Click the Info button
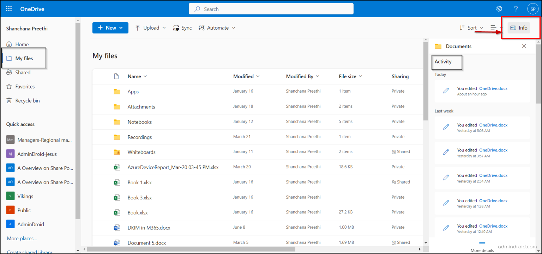The width and height of the screenshot is (542, 254). (519, 27)
